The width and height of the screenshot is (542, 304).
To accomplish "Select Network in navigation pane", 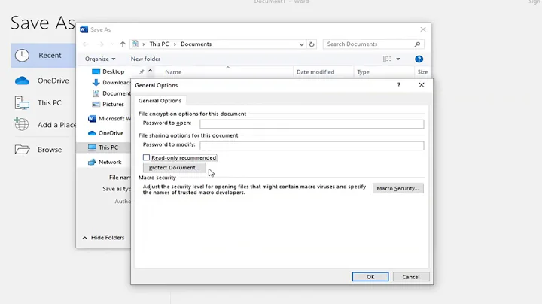I will click(x=105, y=162).
